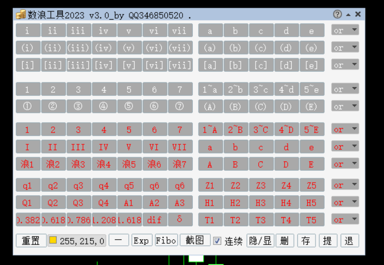
Task: Toggle the 连续 checkbox
Action: 217,241
